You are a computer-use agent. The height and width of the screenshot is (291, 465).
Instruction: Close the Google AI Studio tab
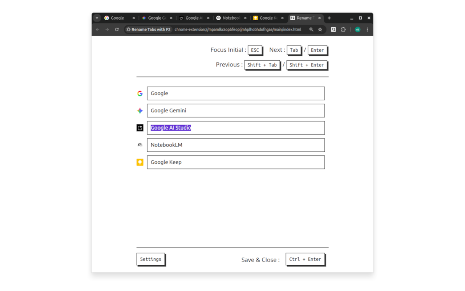pos(208,18)
